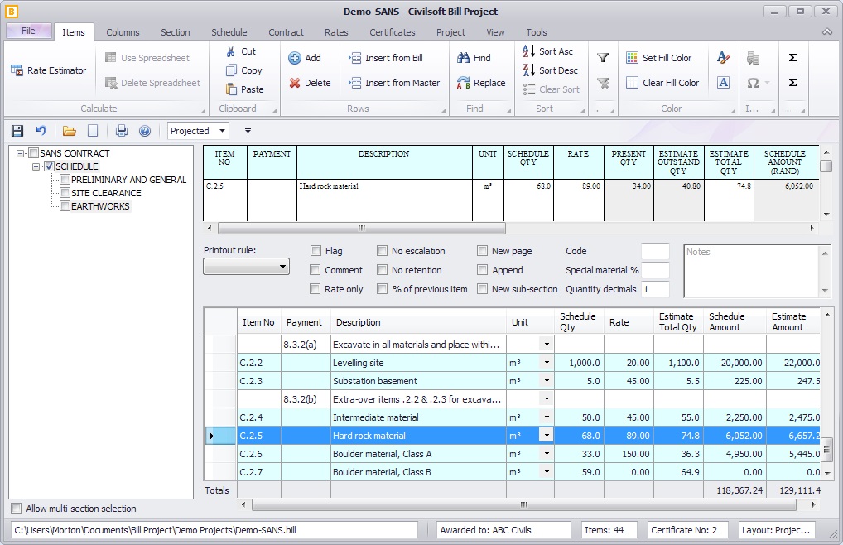This screenshot has width=843, height=545.
Task: Click into the Code input field
Action: pyautogui.click(x=655, y=251)
